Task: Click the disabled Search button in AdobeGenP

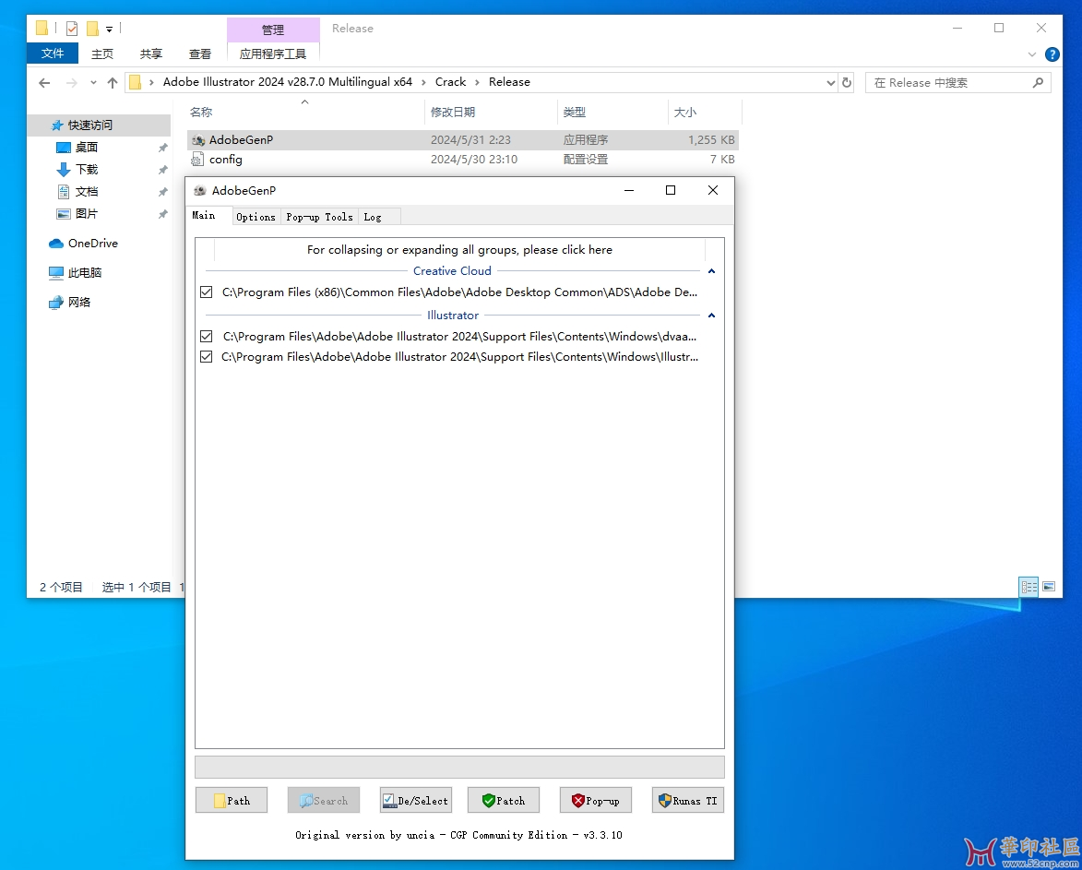Action: (324, 800)
